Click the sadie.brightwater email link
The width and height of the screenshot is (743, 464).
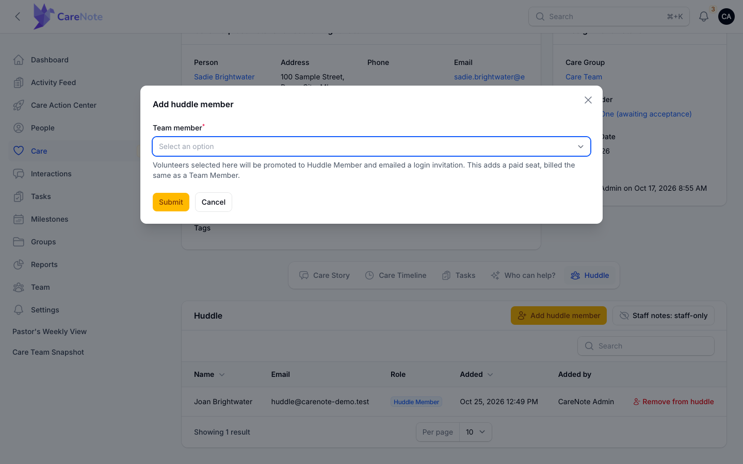tap(489, 77)
